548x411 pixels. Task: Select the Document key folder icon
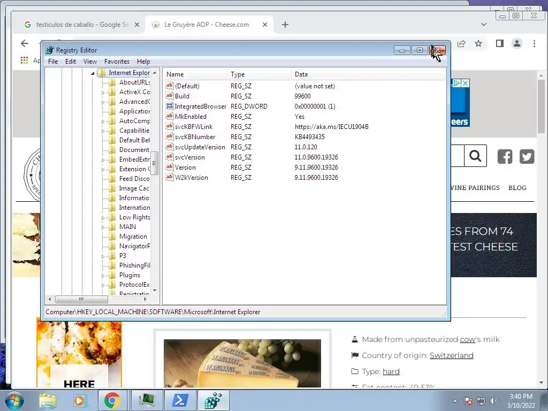click(112, 150)
